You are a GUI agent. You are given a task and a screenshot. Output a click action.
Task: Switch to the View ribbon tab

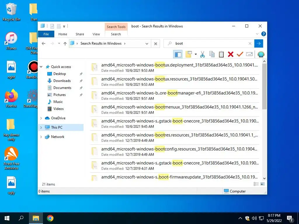(96, 34)
